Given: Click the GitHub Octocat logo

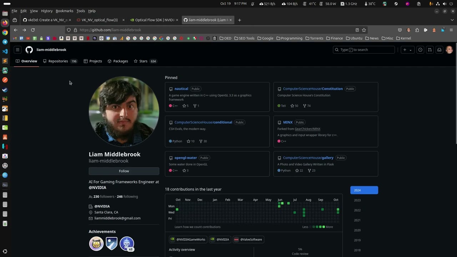Looking at the screenshot, I should (29, 50).
